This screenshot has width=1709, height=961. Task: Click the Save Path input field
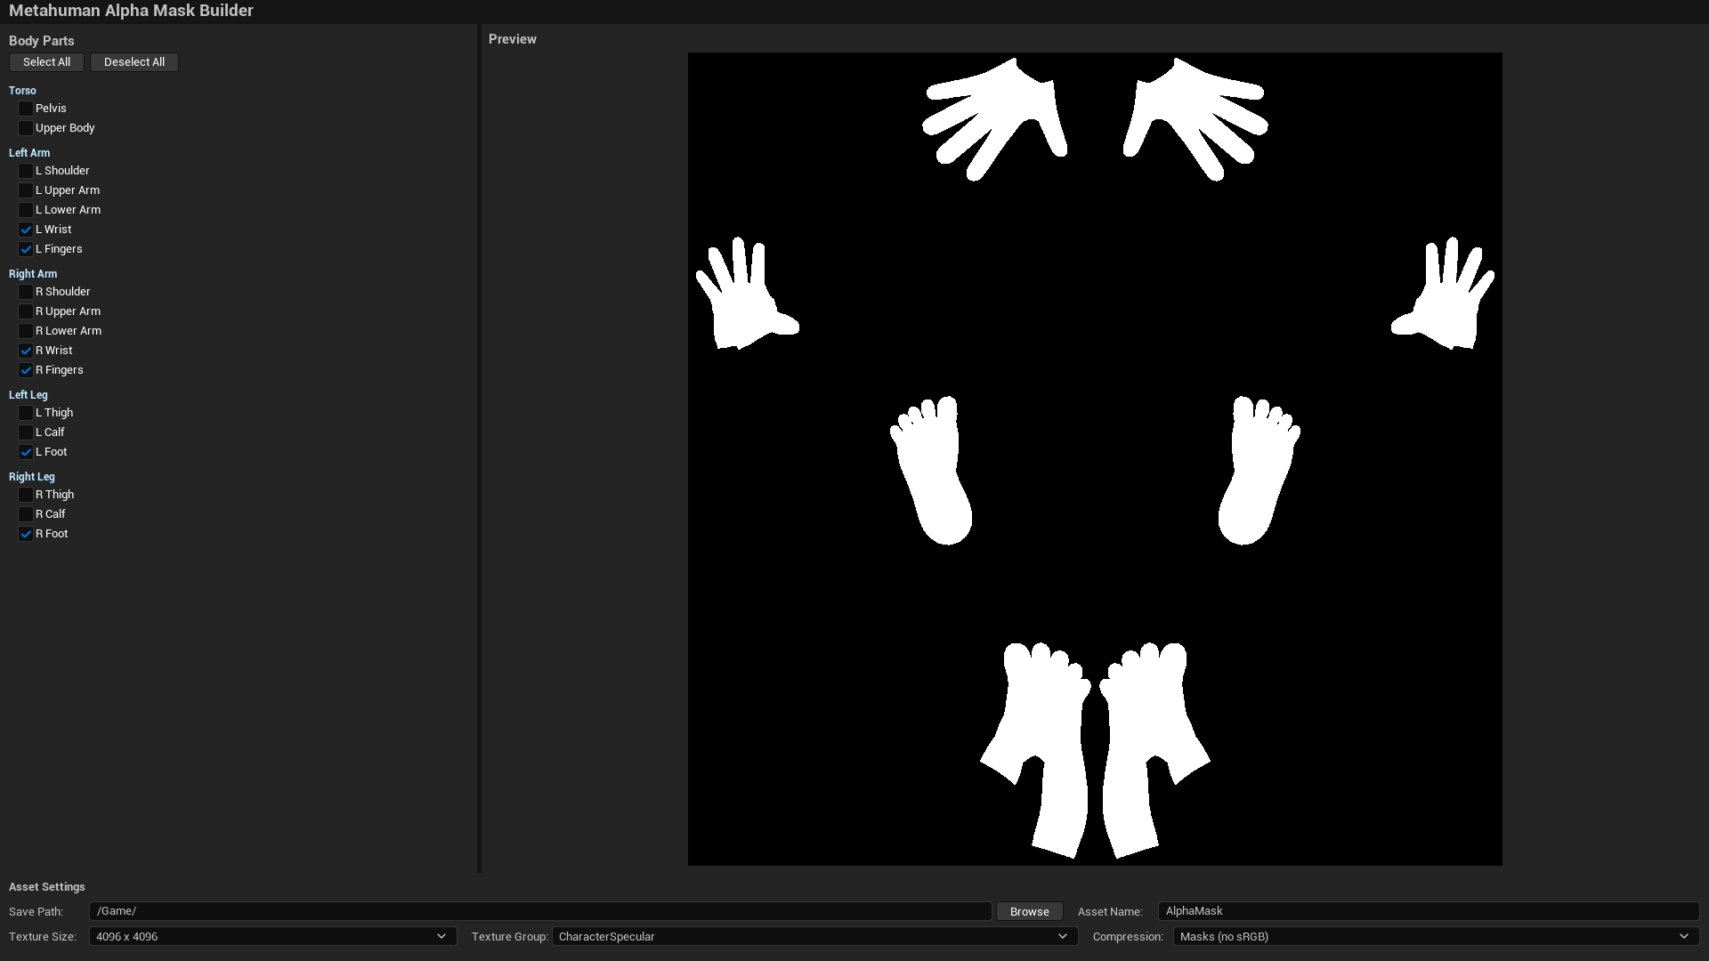coord(540,911)
